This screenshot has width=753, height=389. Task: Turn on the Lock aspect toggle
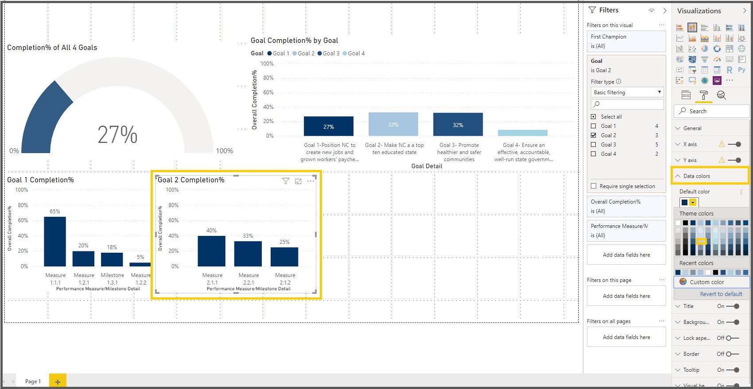[x=733, y=338]
